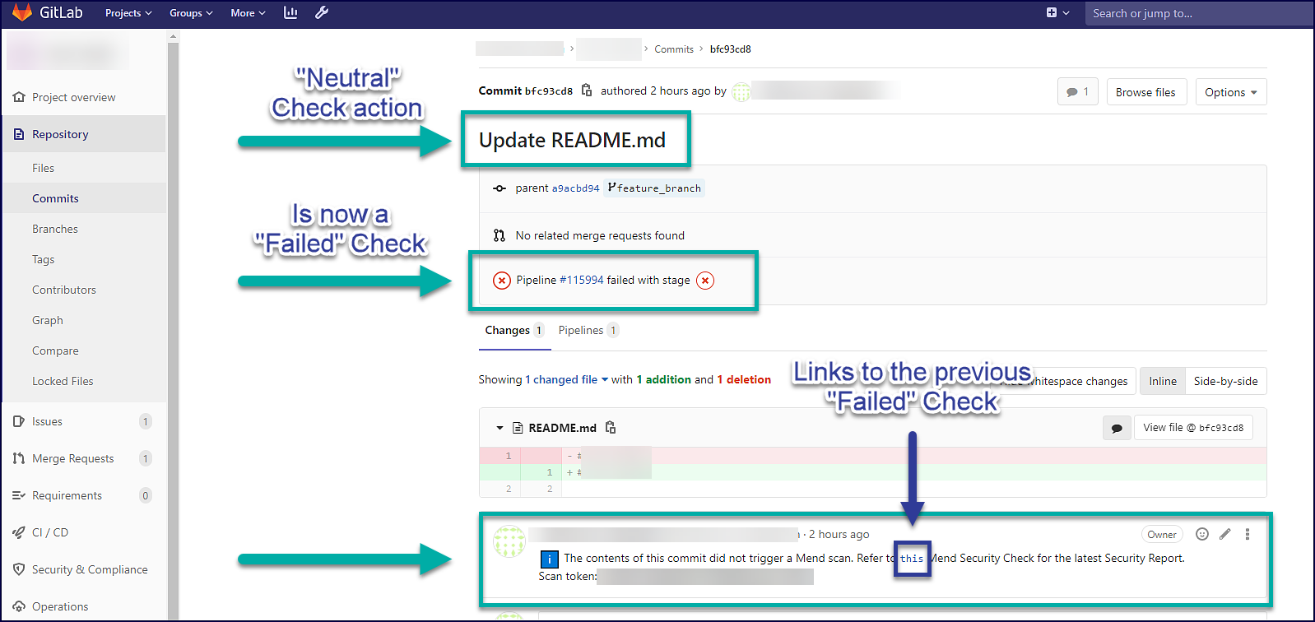Copy commit SHA with clipboard icon
Image resolution: width=1315 pixels, height=622 pixels.
587,91
